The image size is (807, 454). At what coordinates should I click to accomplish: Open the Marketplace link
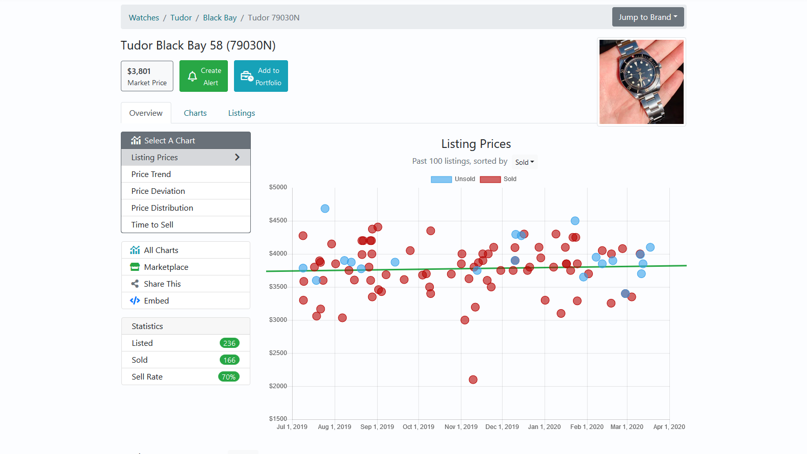click(x=186, y=267)
